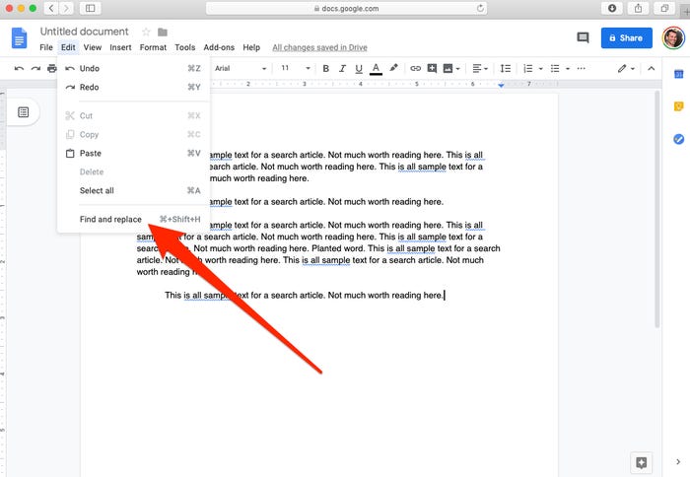Star the Untitled document
This screenshot has height=477, width=690.
point(146,32)
